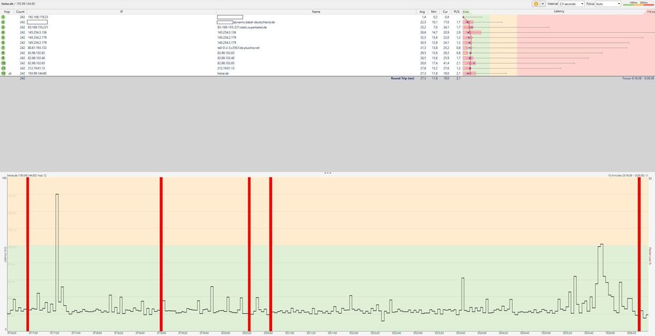Sort by the Count column header

pyautogui.click(x=20, y=12)
